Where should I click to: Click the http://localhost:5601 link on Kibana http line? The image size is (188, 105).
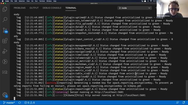point(131,95)
